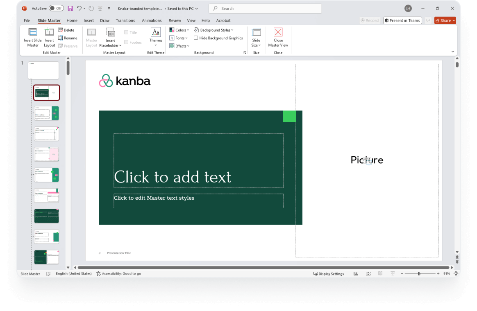Open the Effects dropdown

click(x=179, y=46)
